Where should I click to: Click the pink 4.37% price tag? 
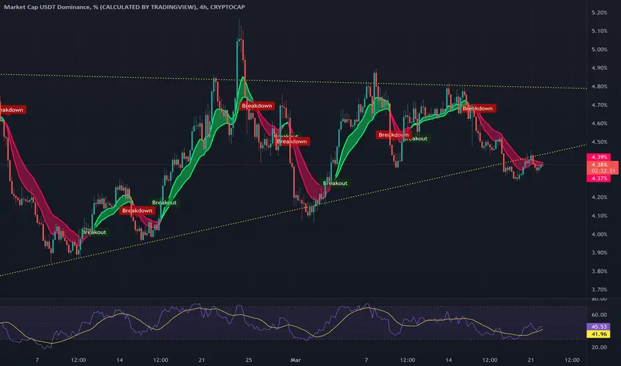[599, 178]
